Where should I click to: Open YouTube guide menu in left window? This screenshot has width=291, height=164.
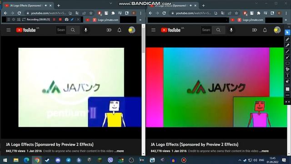point(9,30)
